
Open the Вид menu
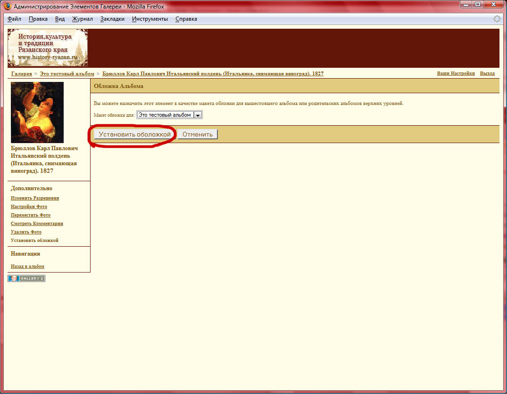[60, 19]
